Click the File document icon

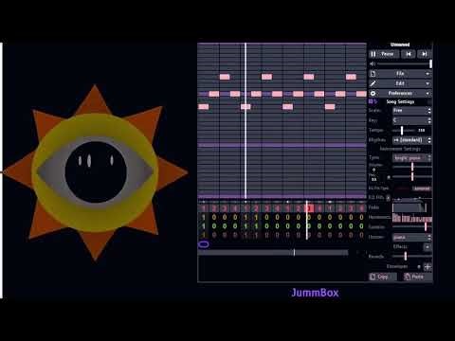click(373, 74)
